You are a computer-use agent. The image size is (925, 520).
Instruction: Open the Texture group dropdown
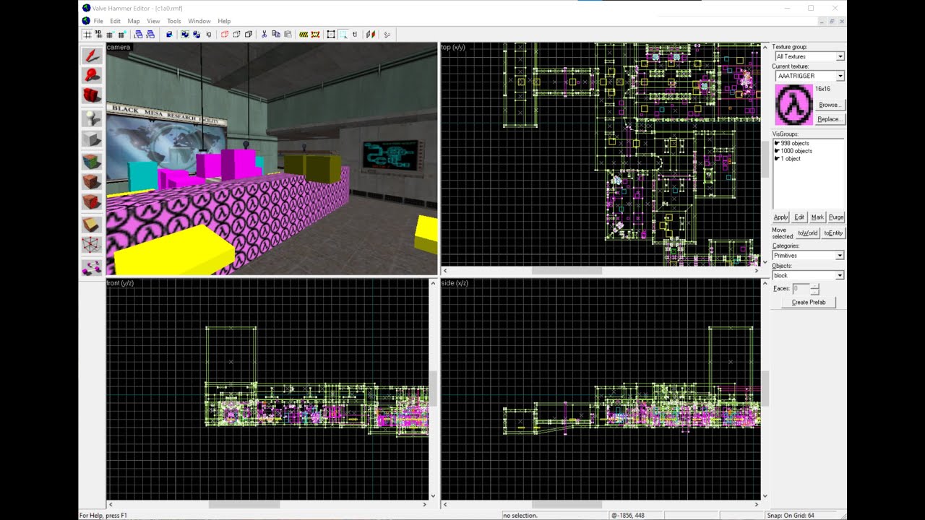pyautogui.click(x=840, y=56)
